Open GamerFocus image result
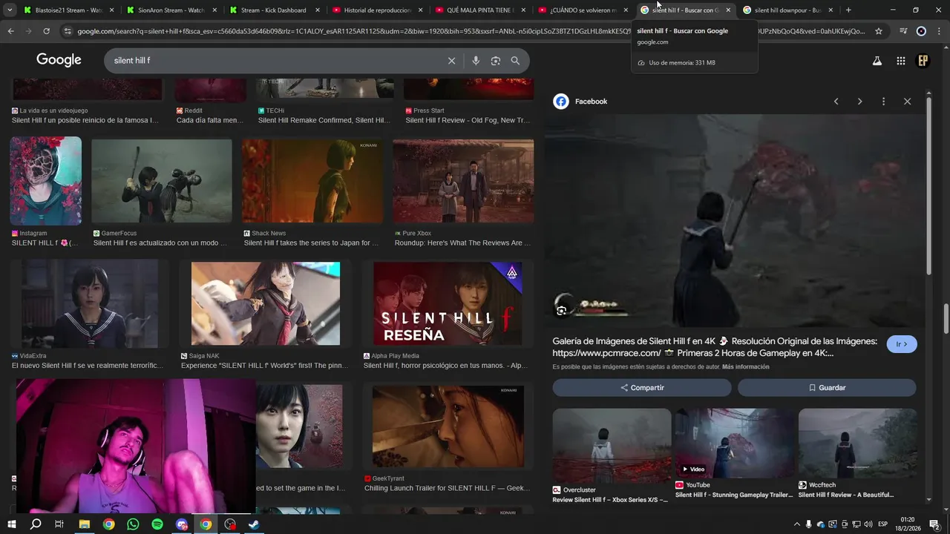The image size is (950, 534). pos(162,181)
